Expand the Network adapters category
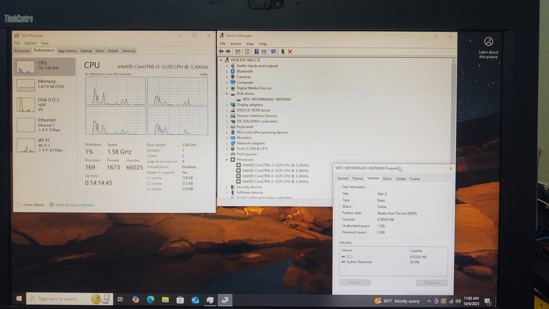 227,143
